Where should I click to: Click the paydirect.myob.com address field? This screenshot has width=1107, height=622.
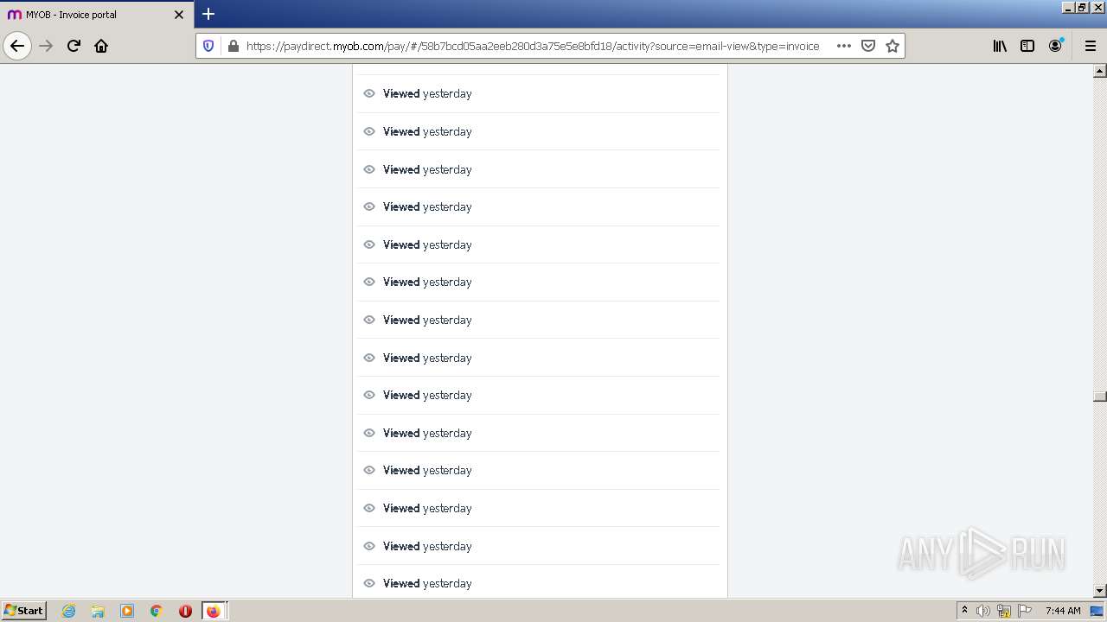coord(533,46)
